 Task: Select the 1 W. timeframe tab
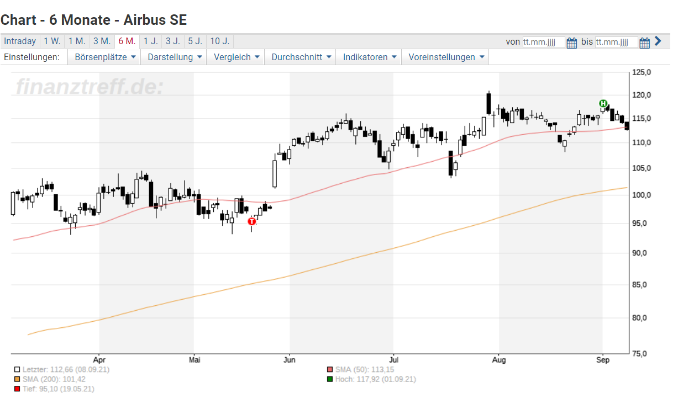click(52, 41)
